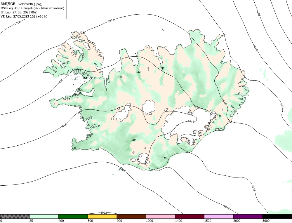Viewport: 292px width, 223px height.
Task: Click the CAPE value 106
Action: [x=120, y=77]
